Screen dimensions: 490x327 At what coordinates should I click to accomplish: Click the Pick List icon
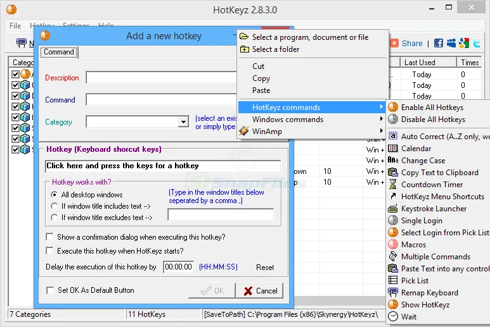click(x=393, y=280)
